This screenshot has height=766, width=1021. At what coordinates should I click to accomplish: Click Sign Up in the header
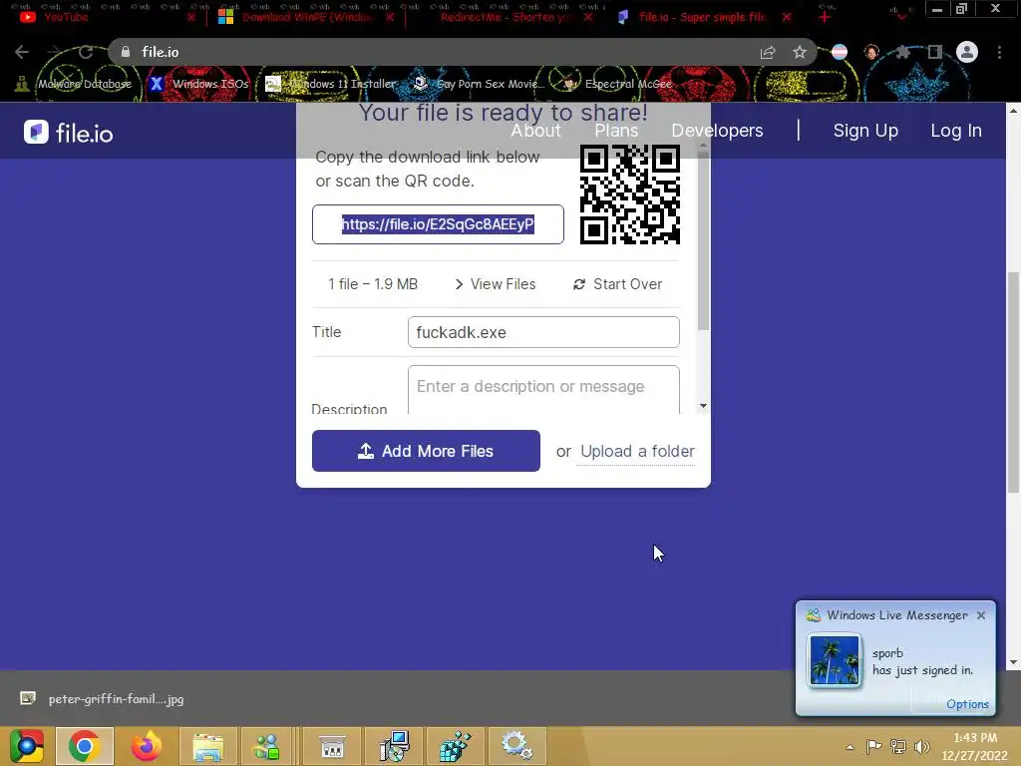tap(865, 131)
